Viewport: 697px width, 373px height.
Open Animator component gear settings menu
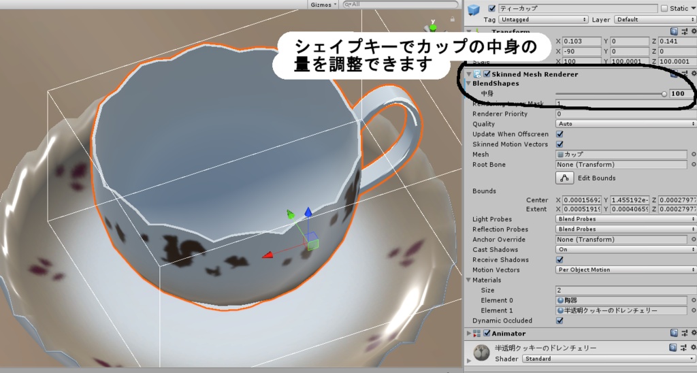click(x=694, y=333)
